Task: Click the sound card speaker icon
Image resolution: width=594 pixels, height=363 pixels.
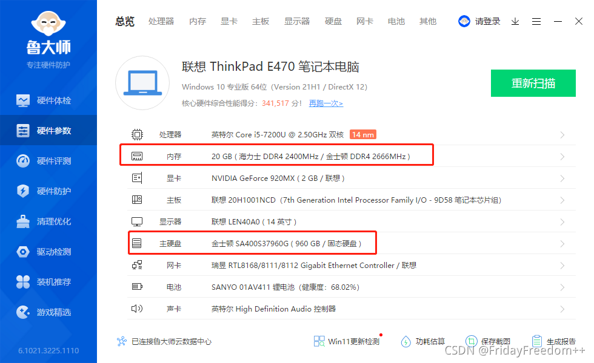Action: click(137, 309)
